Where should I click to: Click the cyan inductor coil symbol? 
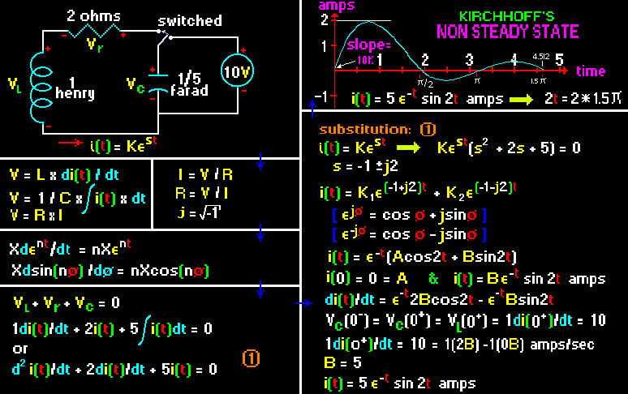coord(41,88)
